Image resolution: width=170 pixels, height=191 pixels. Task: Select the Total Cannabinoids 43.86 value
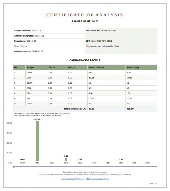91,108
